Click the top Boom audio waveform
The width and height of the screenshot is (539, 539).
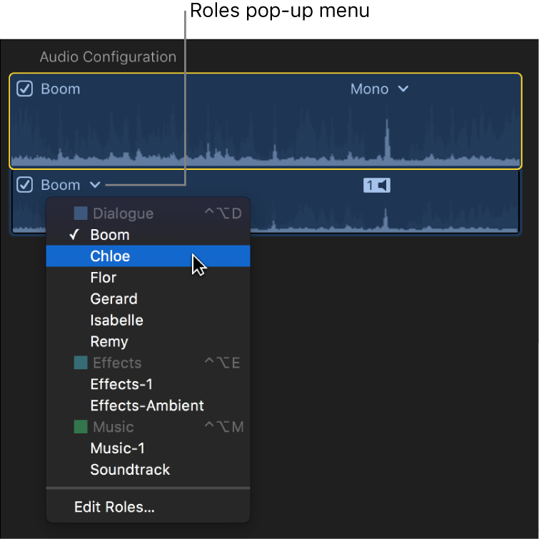pyautogui.click(x=264, y=139)
